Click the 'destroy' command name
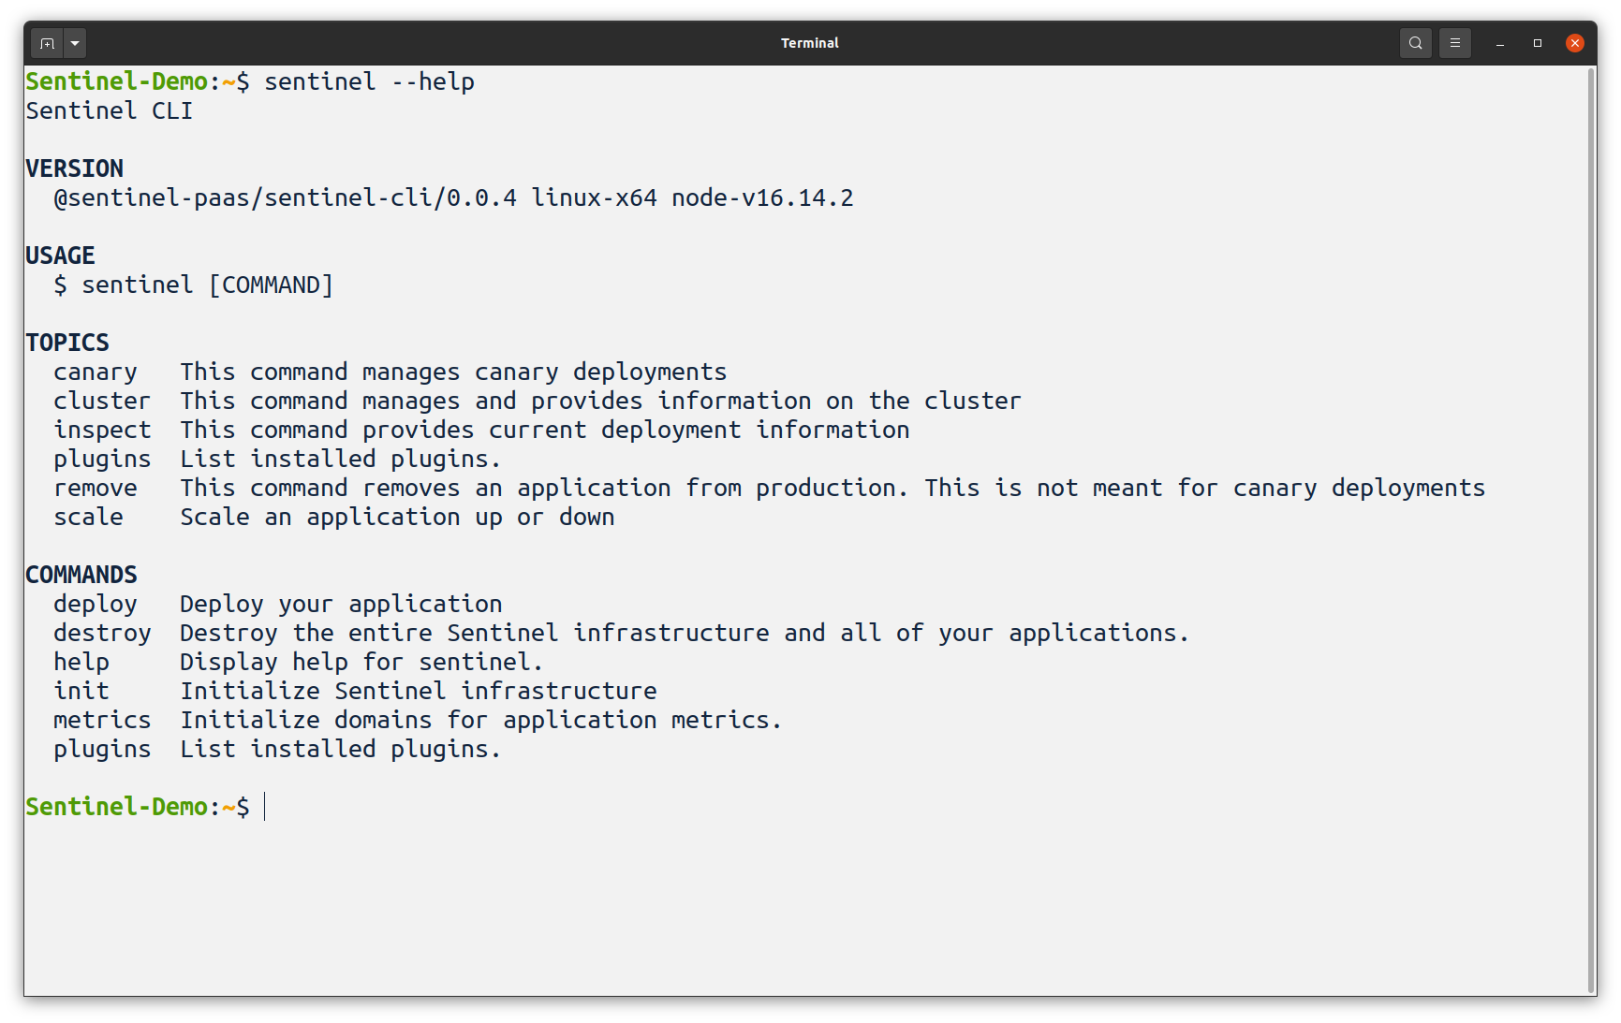Image resolution: width=1621 pixels, height=1023 pixels. 102,634
